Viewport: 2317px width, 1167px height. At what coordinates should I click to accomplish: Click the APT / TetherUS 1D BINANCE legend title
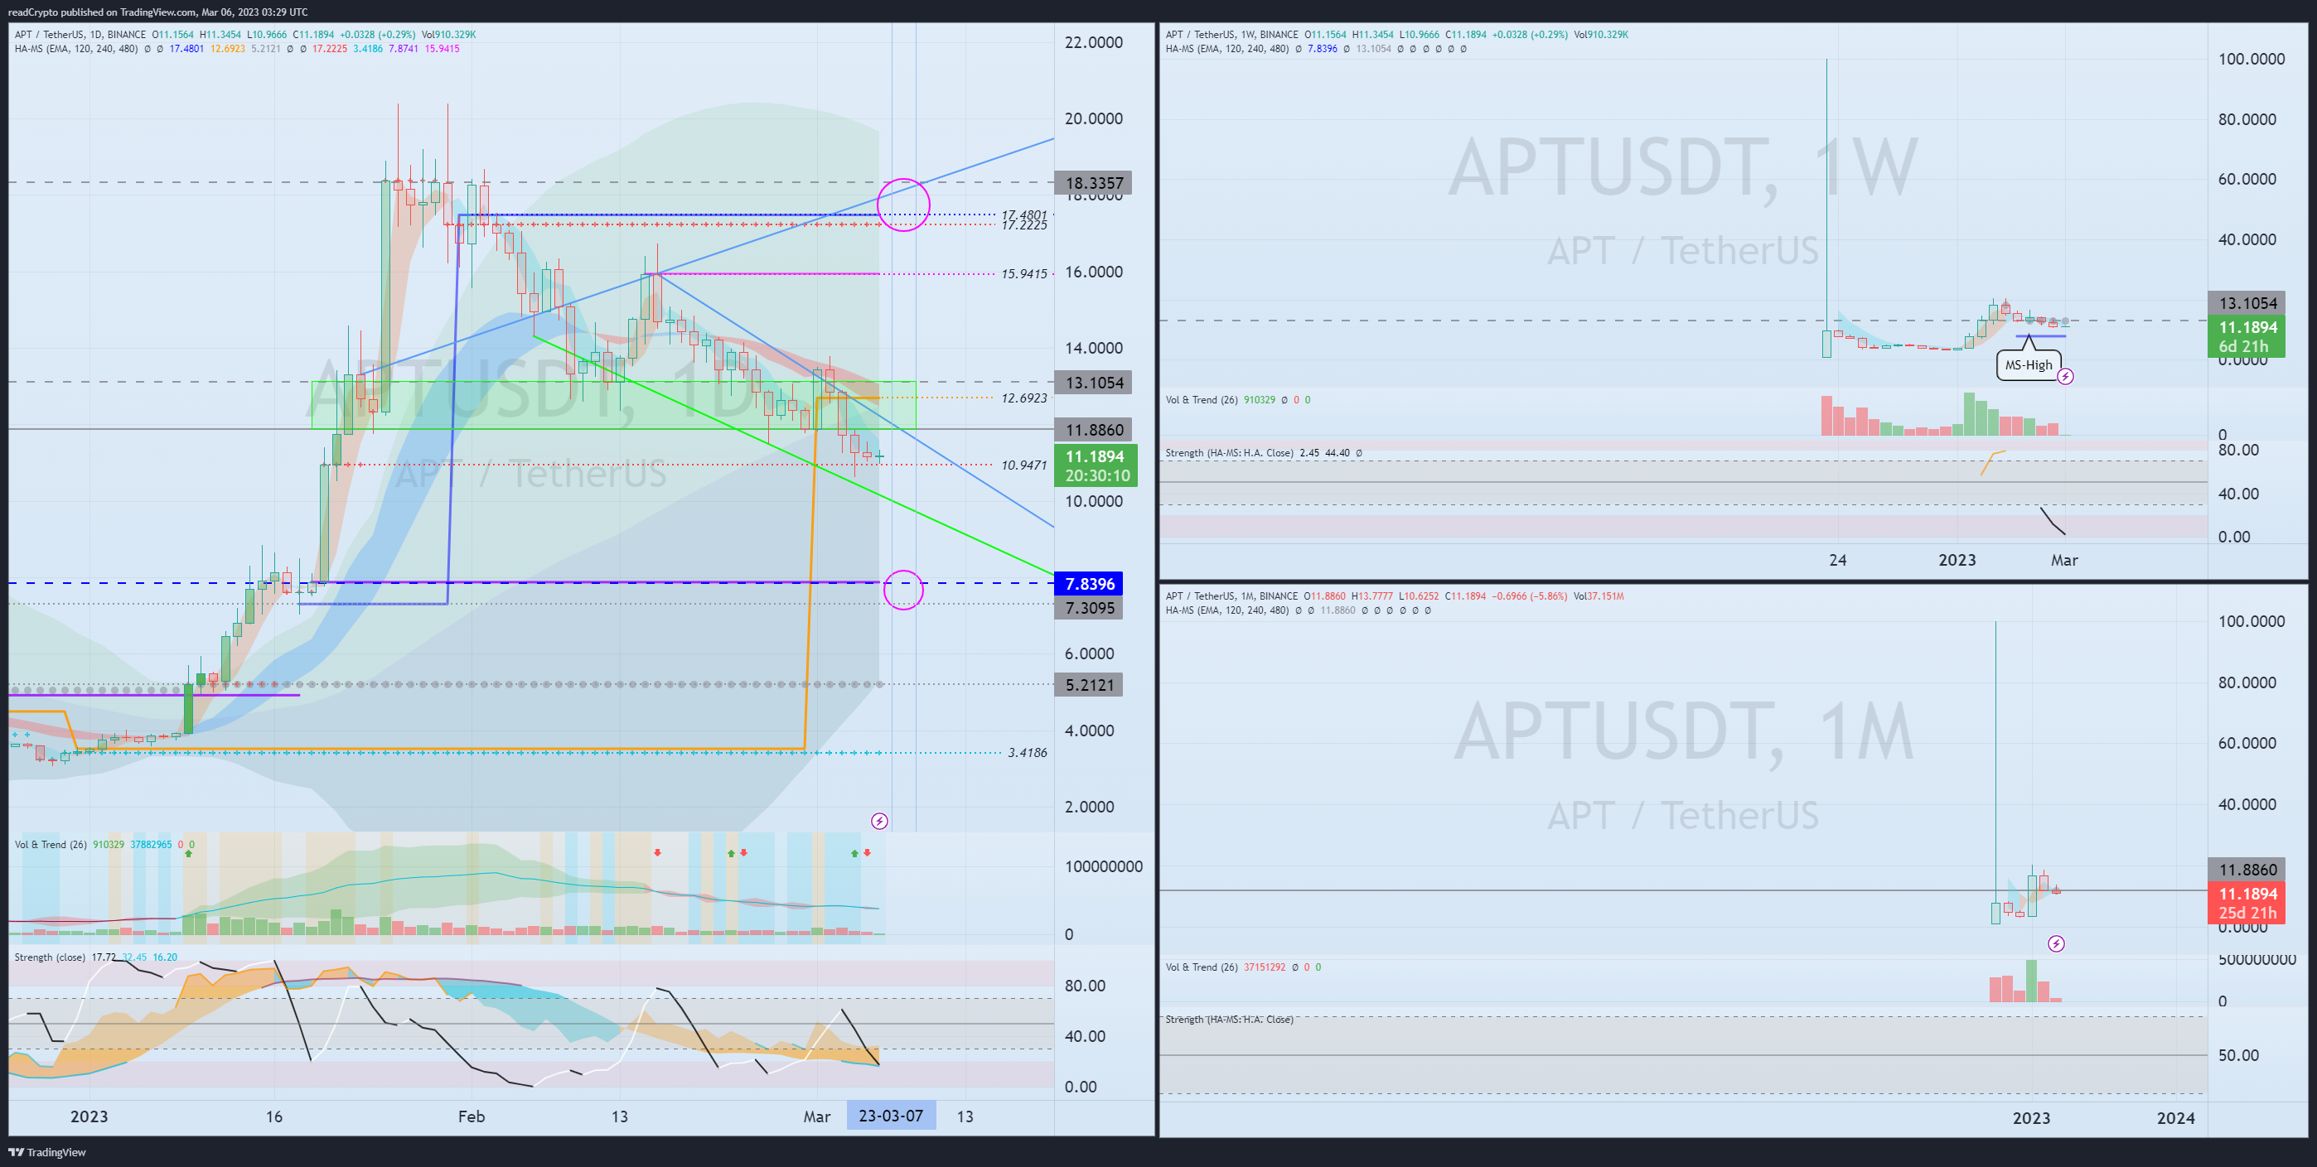tap(80, 34)
